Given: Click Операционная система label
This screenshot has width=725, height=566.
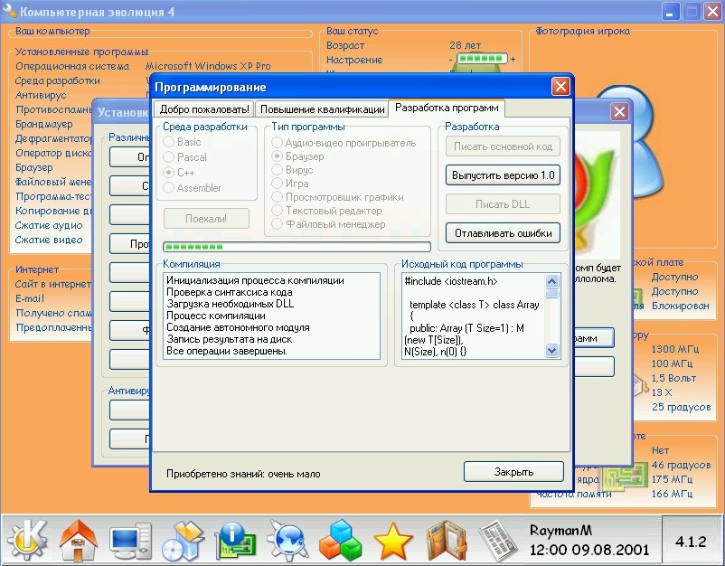Looking at the screenshot, I should [x=72, y=66].
